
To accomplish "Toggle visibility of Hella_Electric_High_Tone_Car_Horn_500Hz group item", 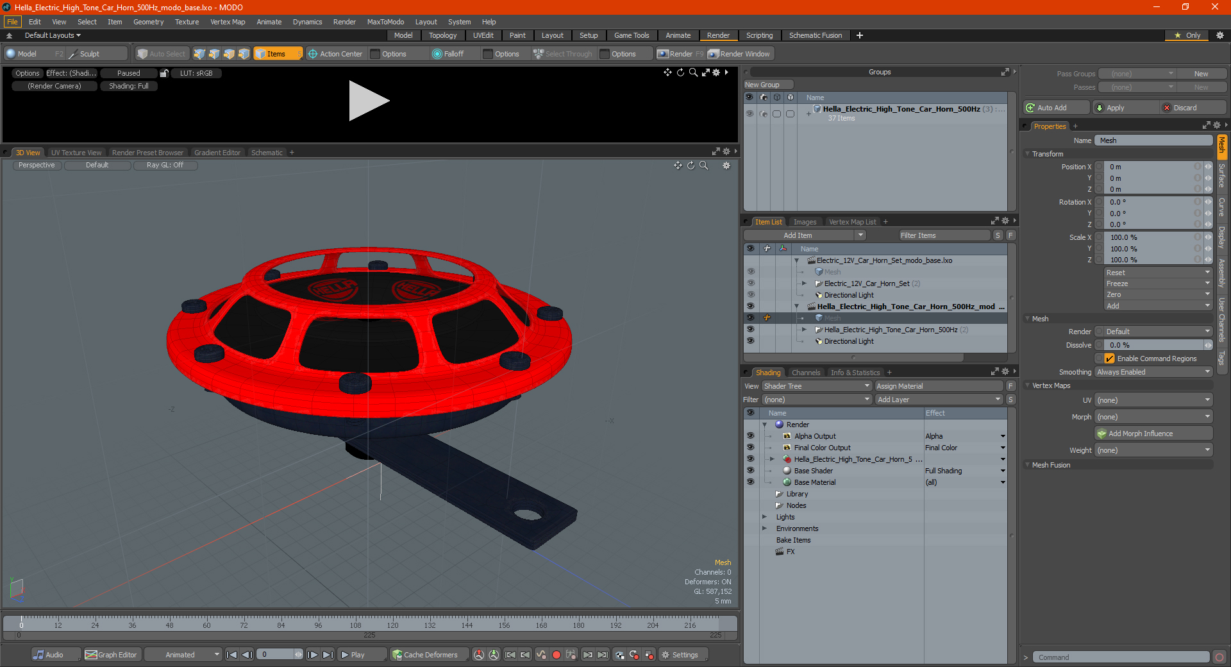I will pos(750,329).
